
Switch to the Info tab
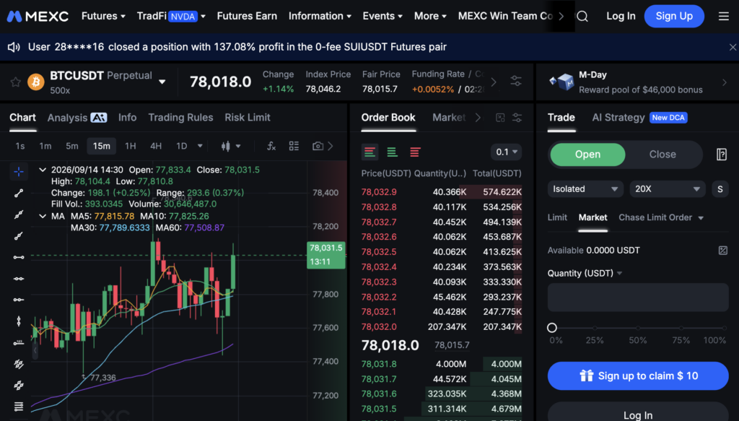[127, 118]
